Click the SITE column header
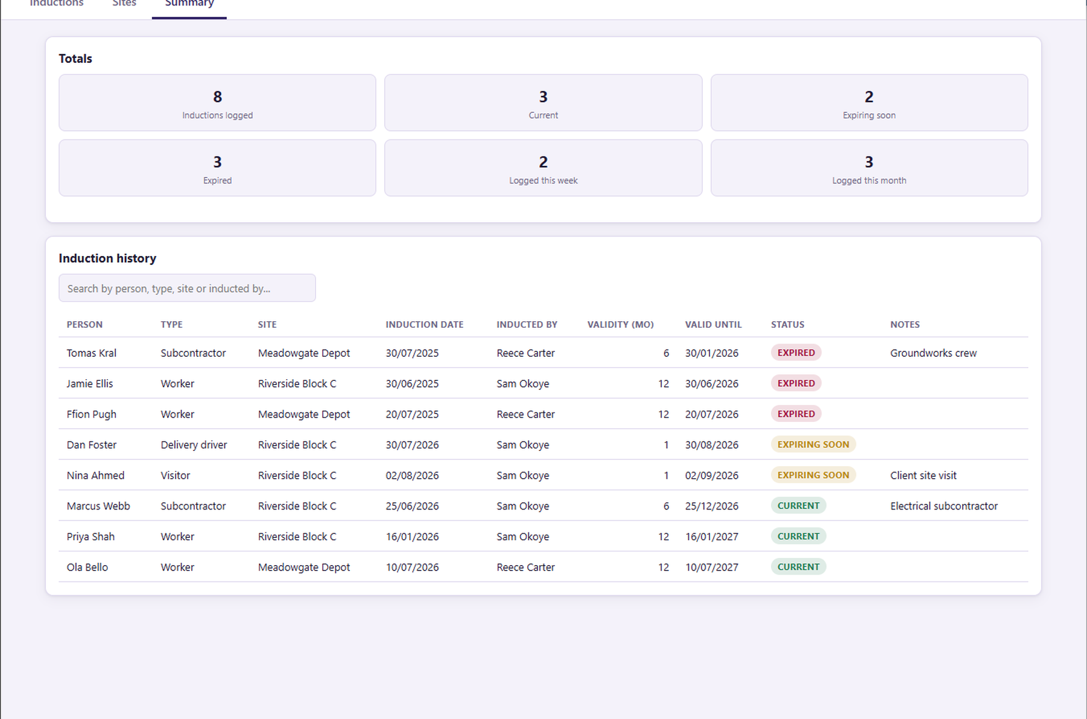Viewport: 1087px width, 719px height. point(267,324)
